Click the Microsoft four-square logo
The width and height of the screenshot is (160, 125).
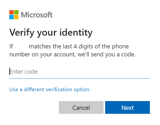pos(14,15)
